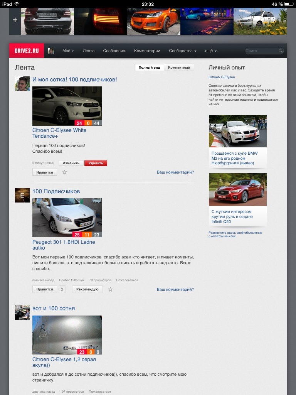
Task: Open white Peugeot 301 photo
Action: (x=67, y=218)
